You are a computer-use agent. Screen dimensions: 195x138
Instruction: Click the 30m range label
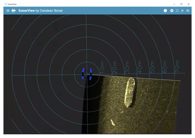127,67
